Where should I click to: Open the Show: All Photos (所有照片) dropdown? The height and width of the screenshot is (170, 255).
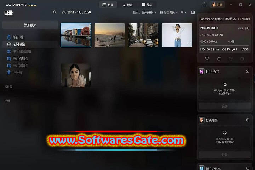click(x=149, y=12)
